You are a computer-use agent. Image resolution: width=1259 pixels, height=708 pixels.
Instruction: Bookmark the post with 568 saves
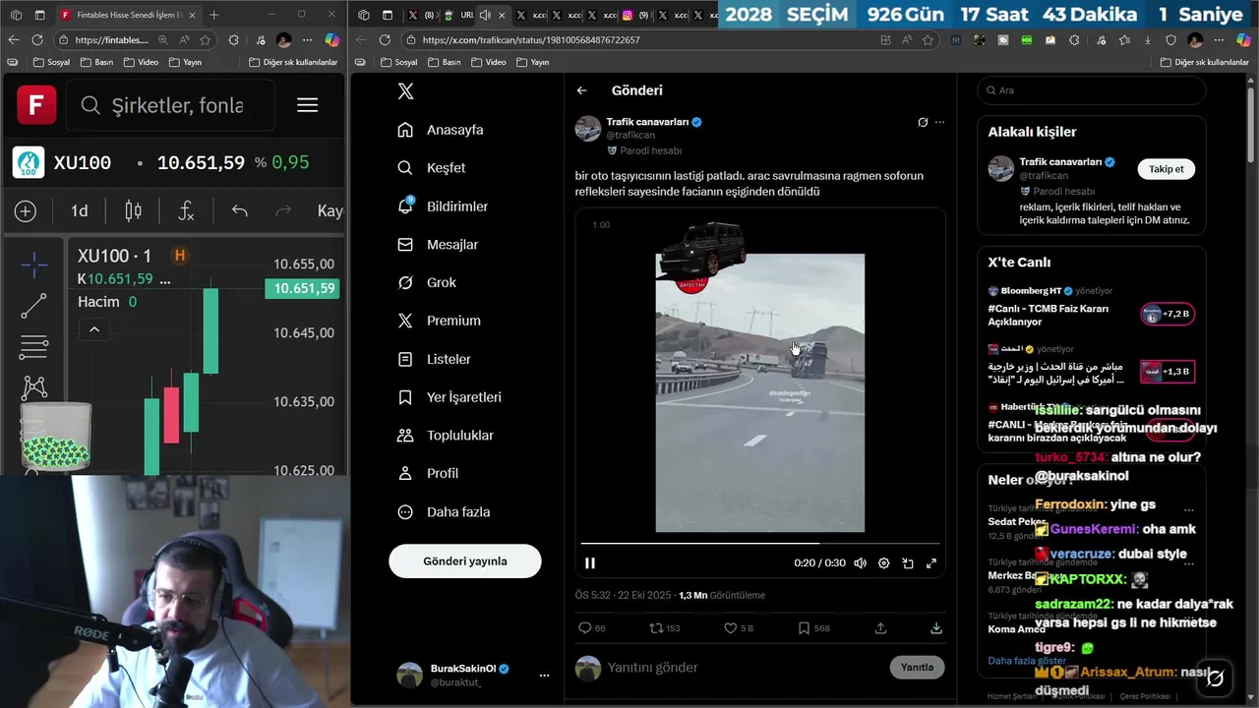(x=814, y=628)
